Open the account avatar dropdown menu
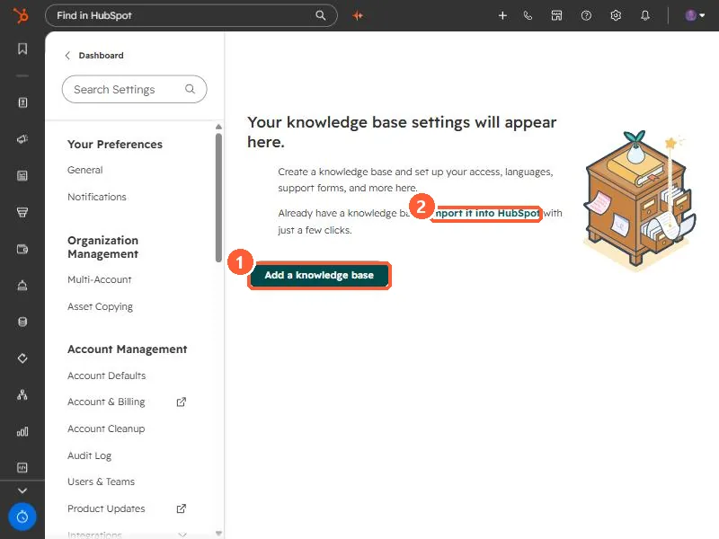This screenshot has width=719, height=539. 695,15
